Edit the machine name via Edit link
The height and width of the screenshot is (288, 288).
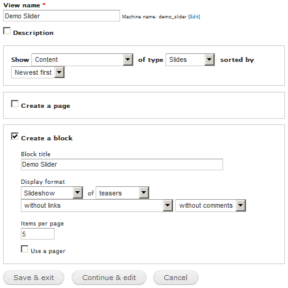pos(194,17)
